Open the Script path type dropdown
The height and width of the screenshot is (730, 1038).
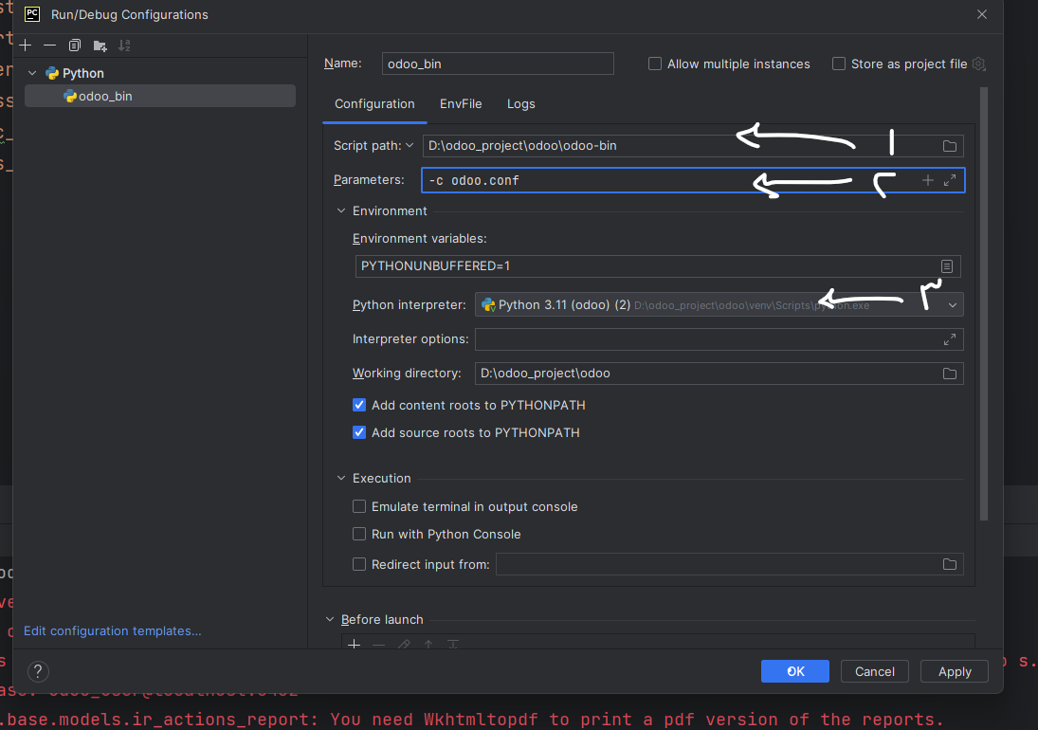(x=410, y=145)
